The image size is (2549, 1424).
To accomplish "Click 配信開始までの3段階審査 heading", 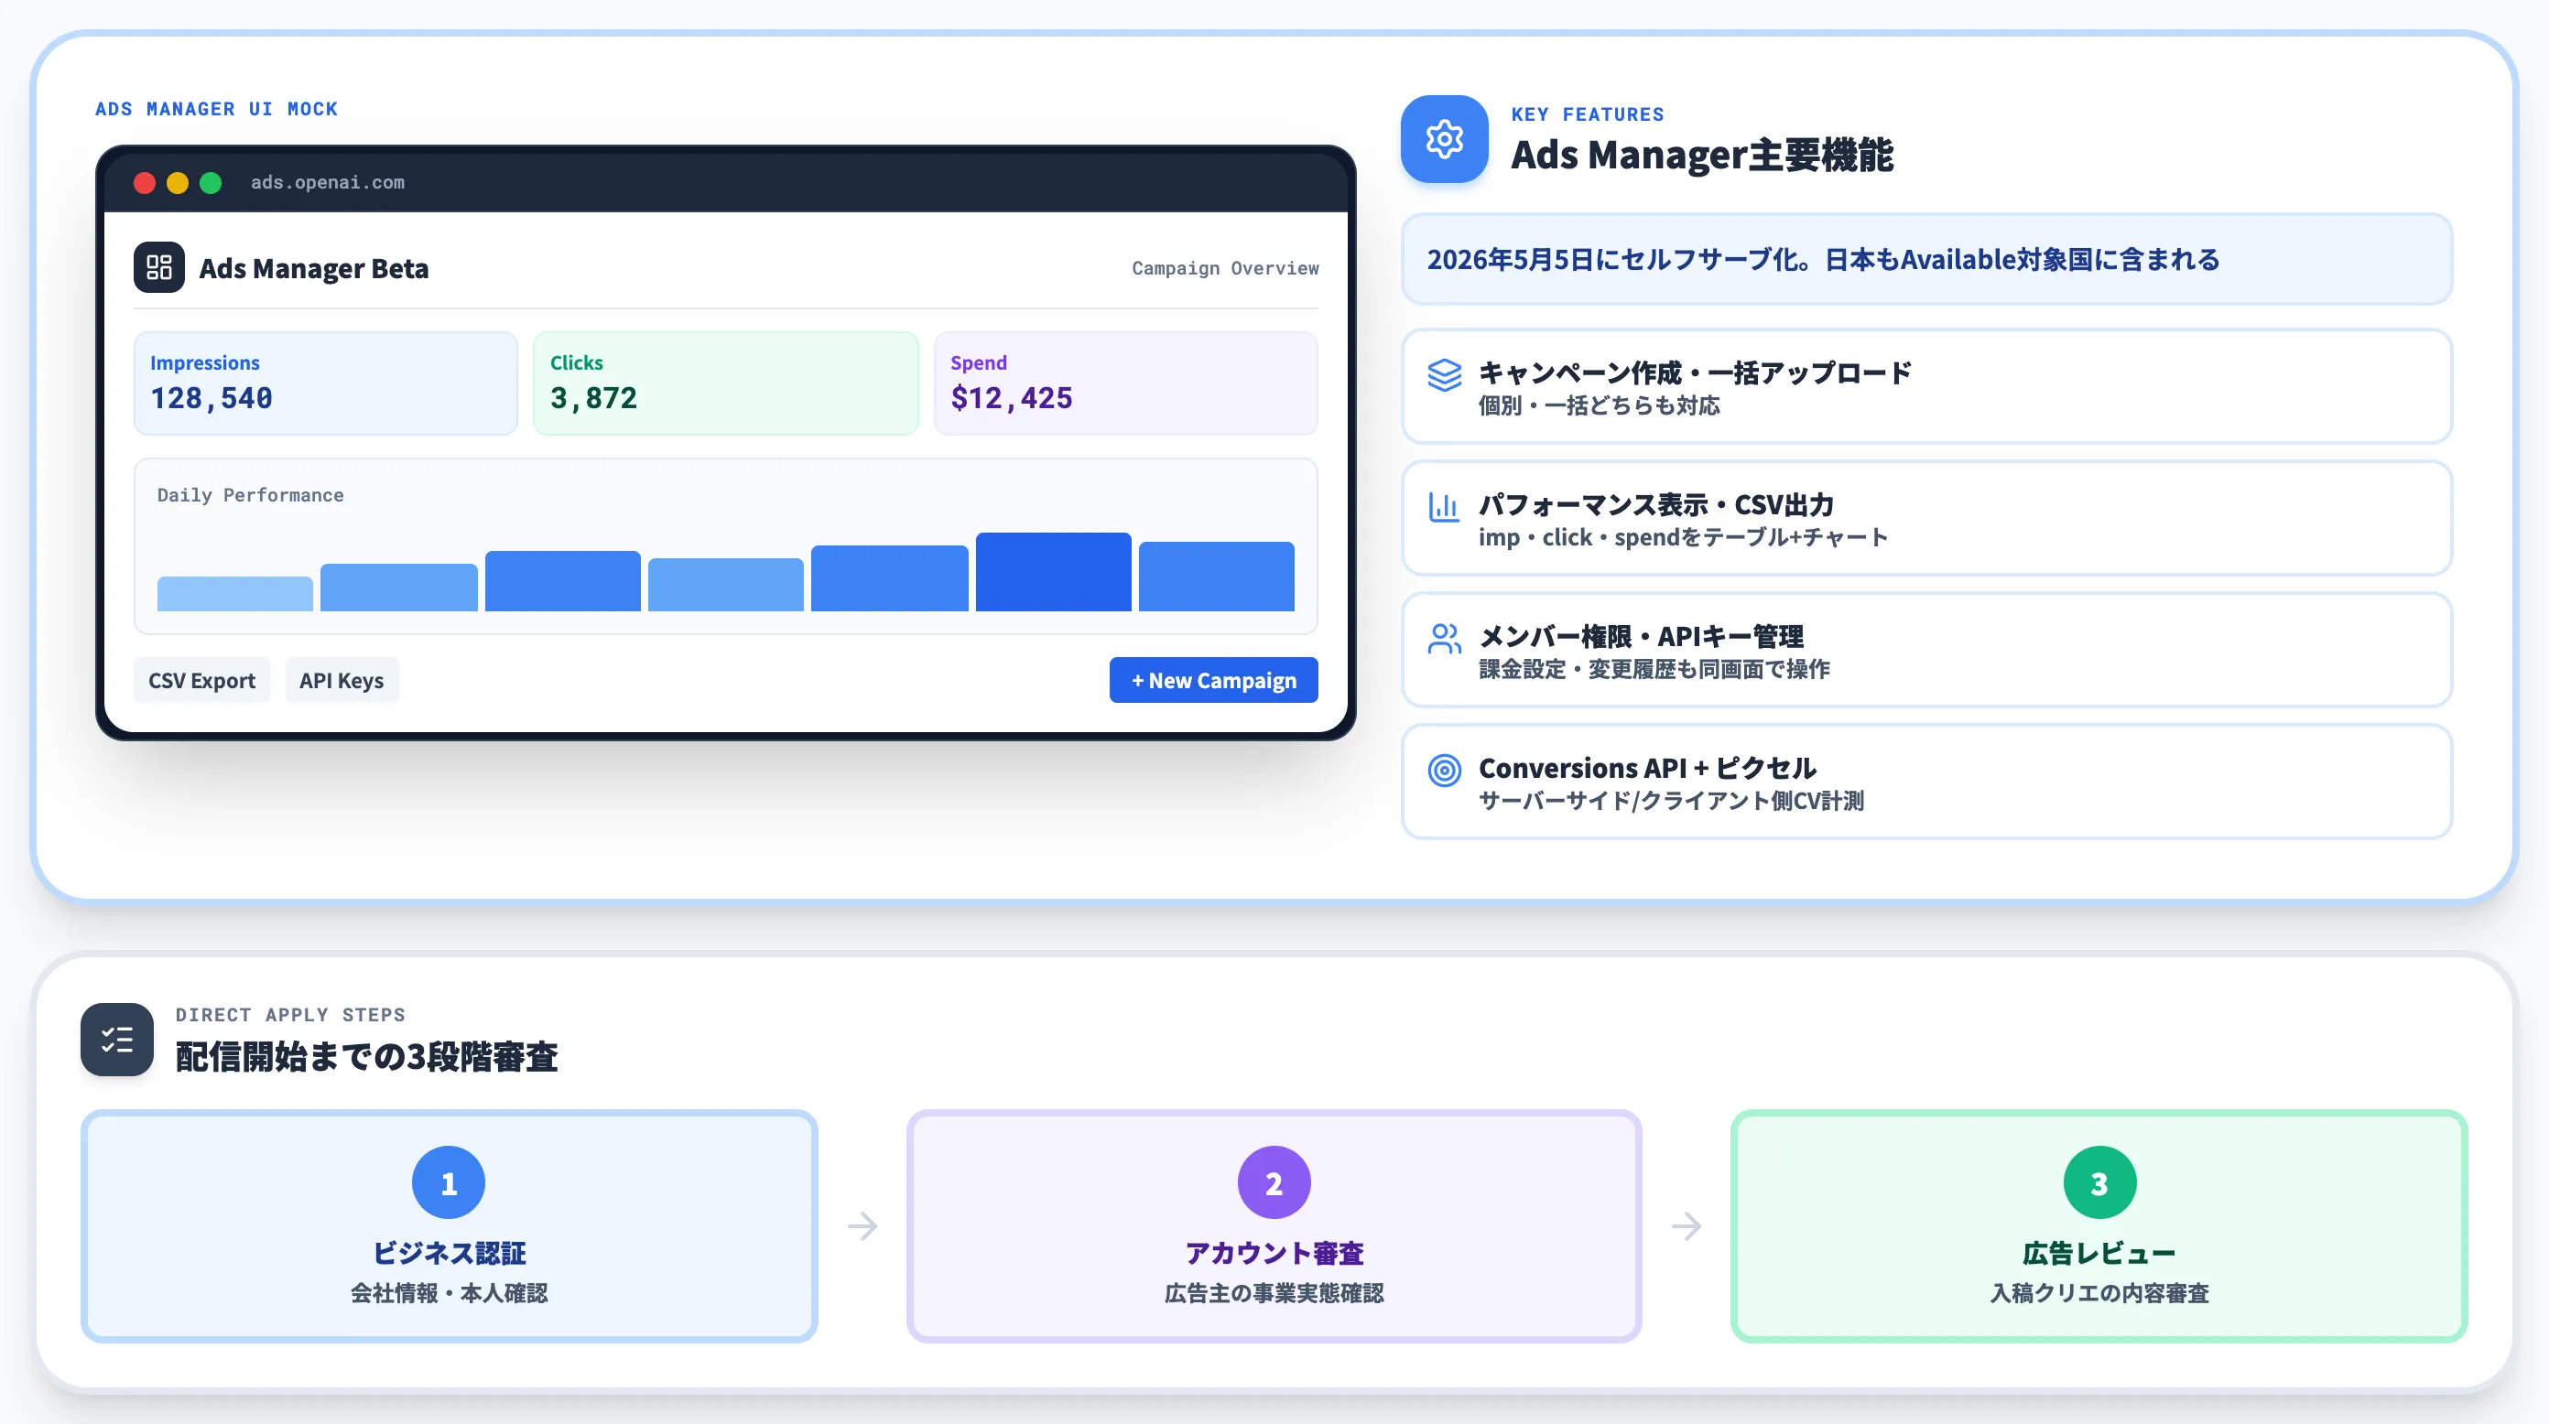I will [x=366, y=1056].
